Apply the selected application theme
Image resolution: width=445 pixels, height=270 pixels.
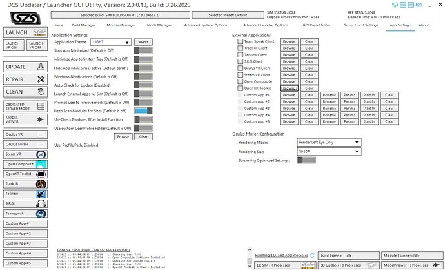(x=143, y=42)
